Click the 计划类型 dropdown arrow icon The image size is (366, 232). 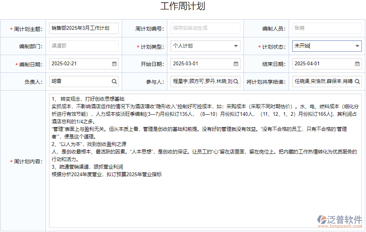coord(236,46)
